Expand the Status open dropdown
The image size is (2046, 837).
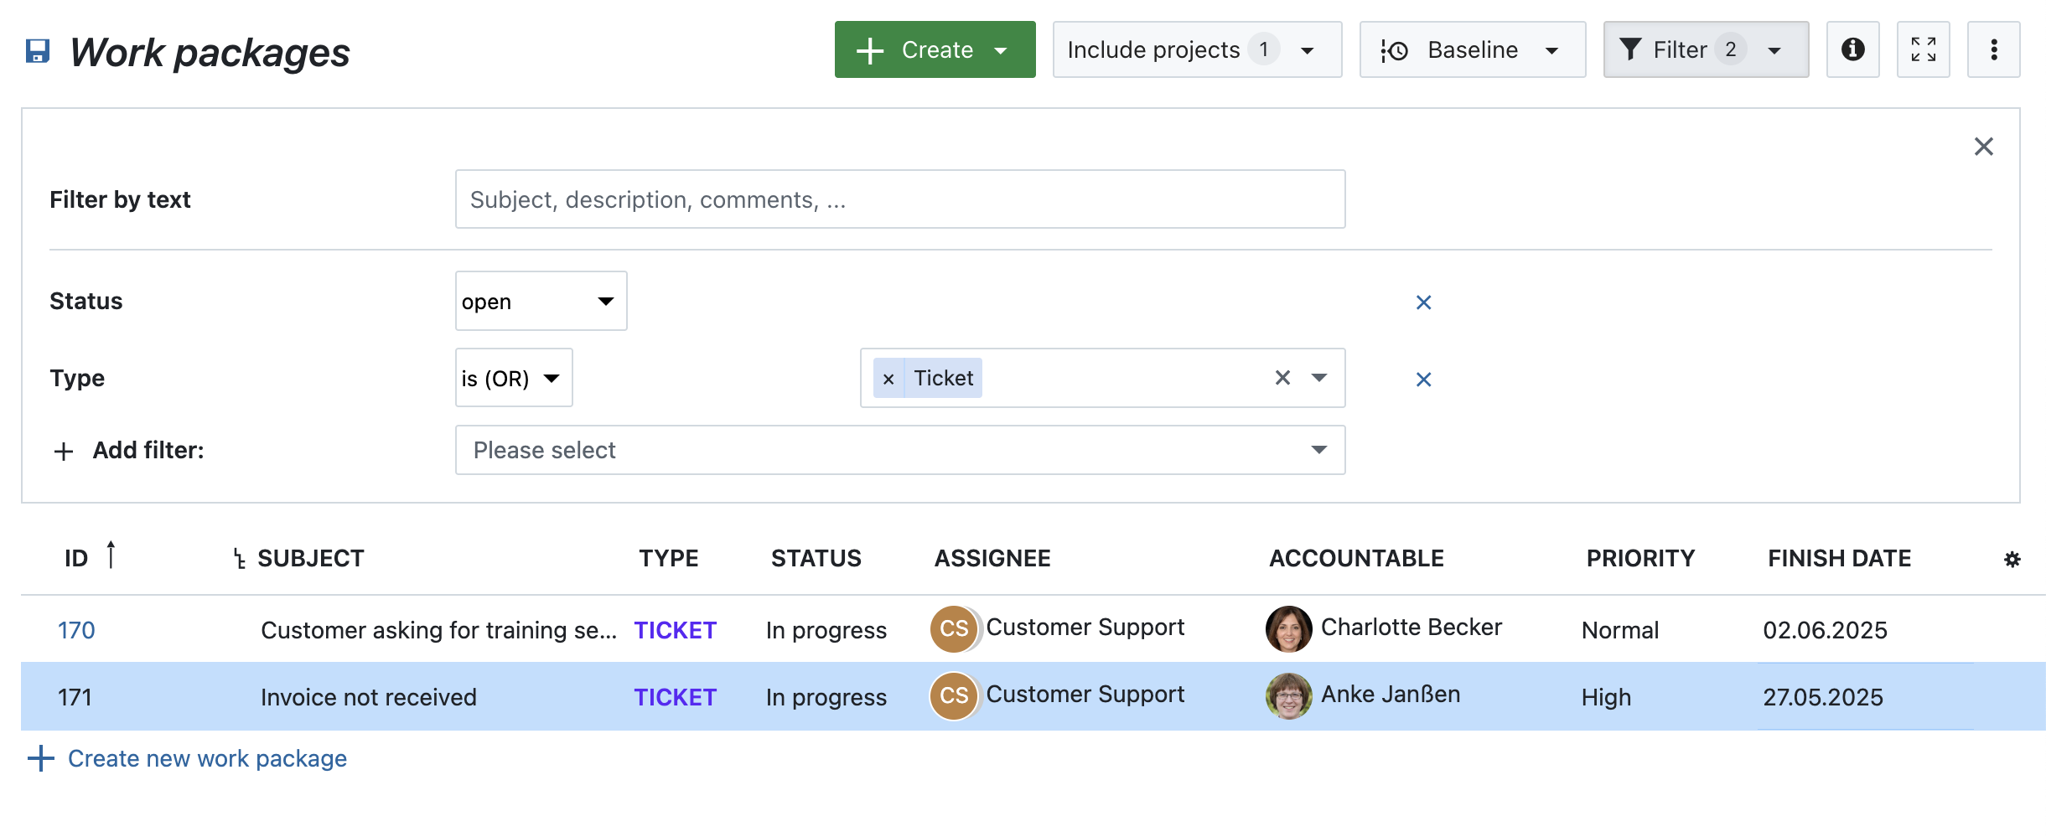pos(541,302)
